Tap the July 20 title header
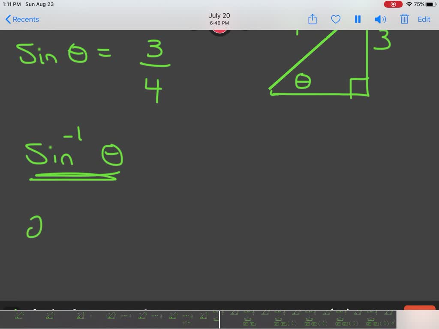 coord(219,15)
